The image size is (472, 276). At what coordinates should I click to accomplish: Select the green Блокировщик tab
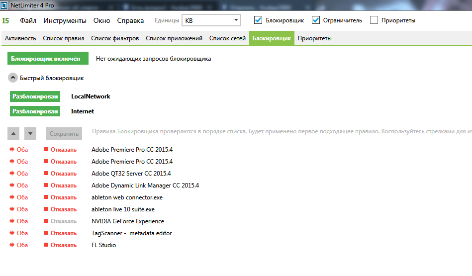click(272, 38)
